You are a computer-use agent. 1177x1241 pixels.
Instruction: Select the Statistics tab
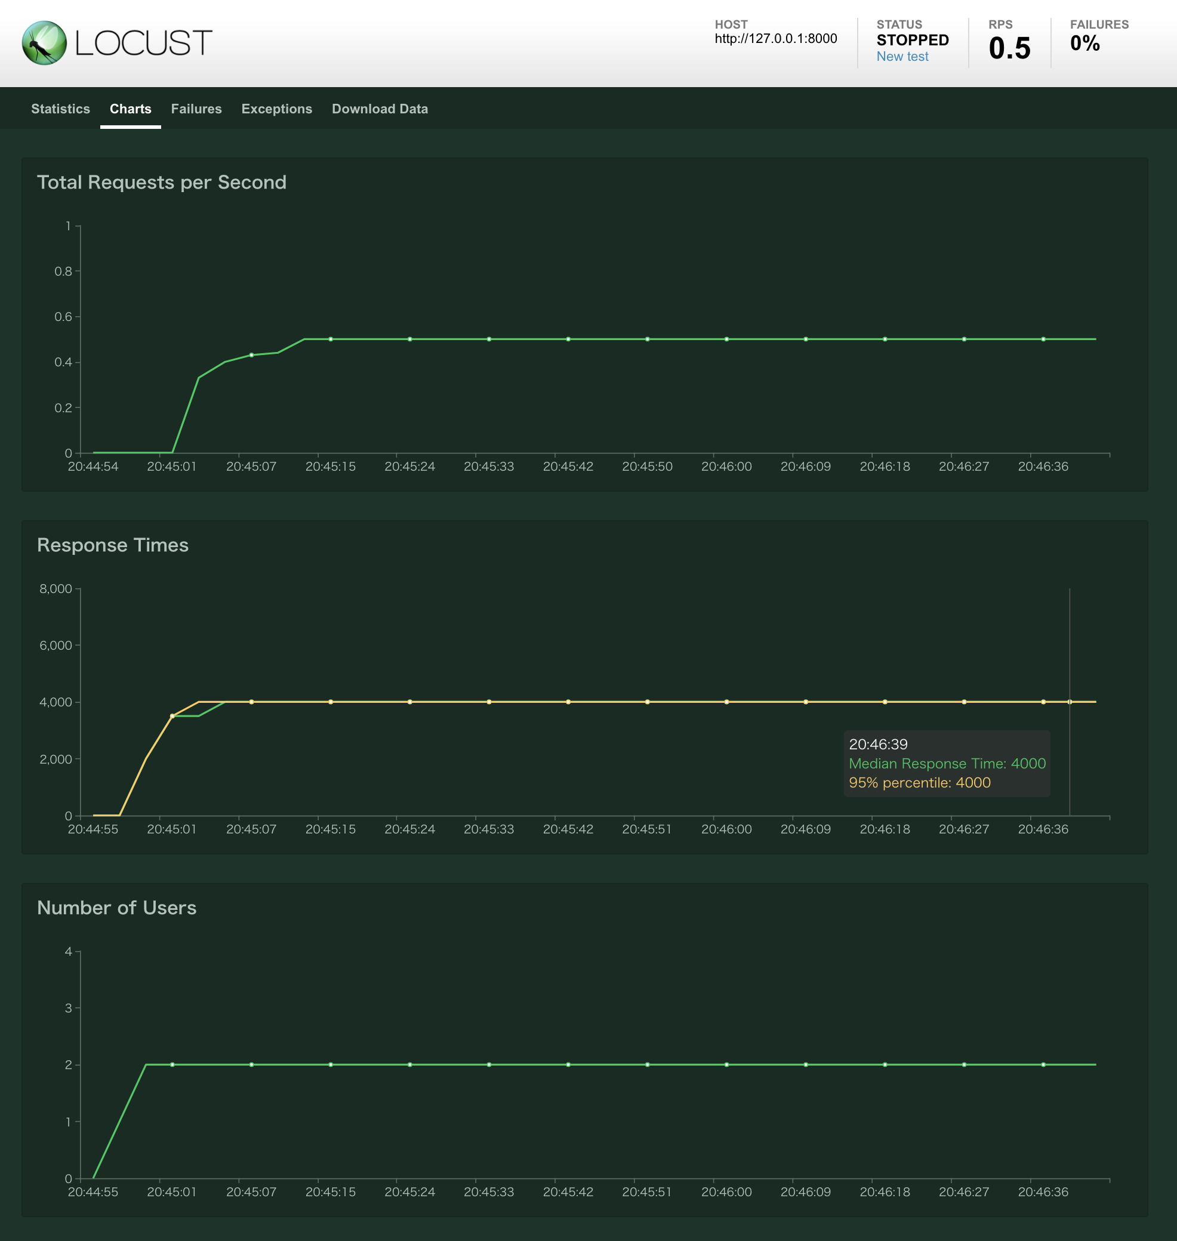point(60,109)
